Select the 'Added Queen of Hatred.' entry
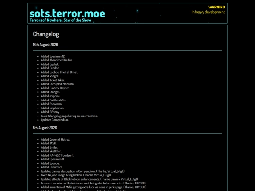Image resolution: width=255 pixels, height=191 pixels. pos(55,139)
